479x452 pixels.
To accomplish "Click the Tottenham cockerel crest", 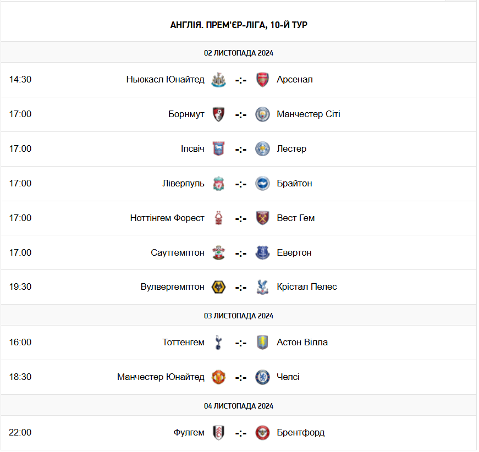I will click(219, 343).
